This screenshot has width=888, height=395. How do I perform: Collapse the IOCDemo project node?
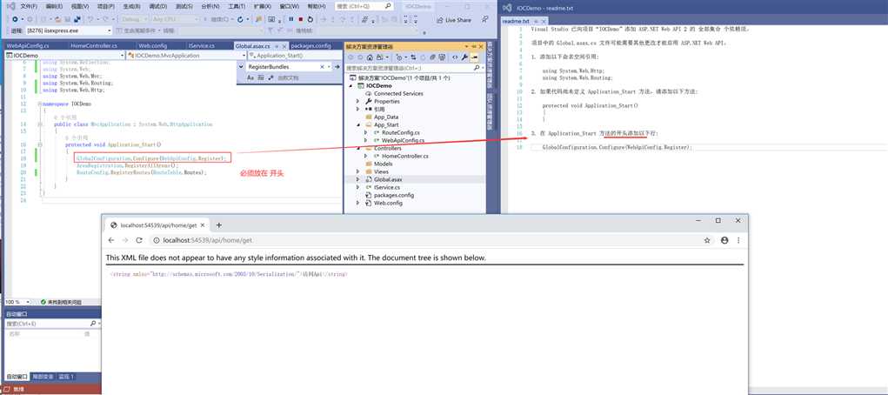351,85
